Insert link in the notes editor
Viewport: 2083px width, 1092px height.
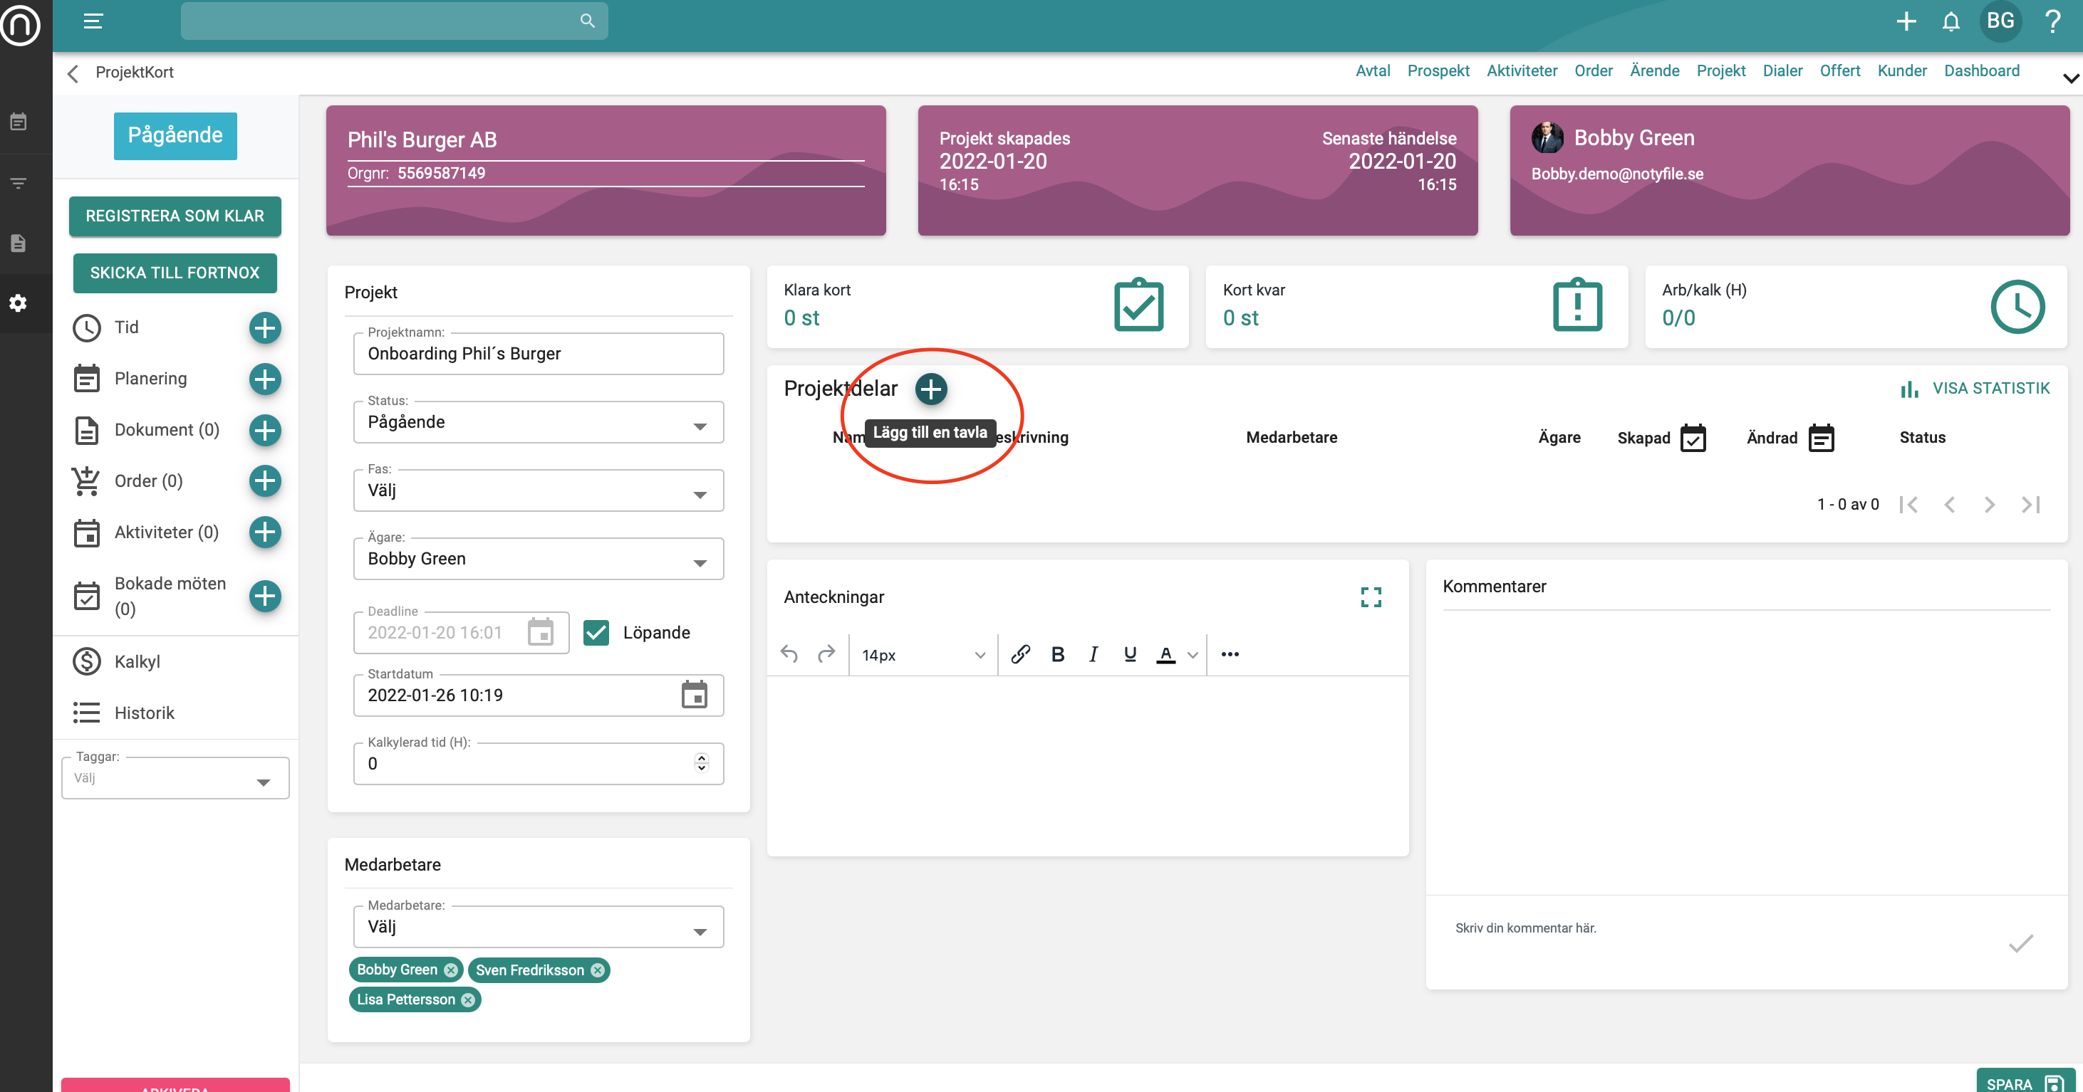tap(1019, 654)
